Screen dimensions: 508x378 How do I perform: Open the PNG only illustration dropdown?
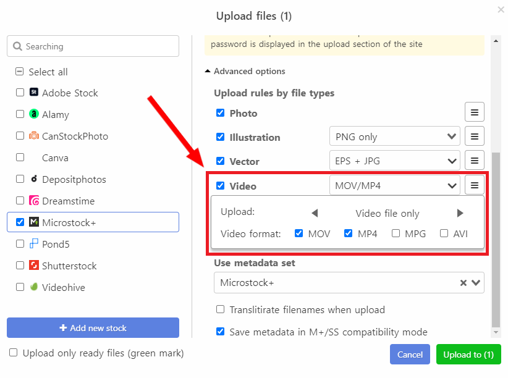click(x=395, y=136)
